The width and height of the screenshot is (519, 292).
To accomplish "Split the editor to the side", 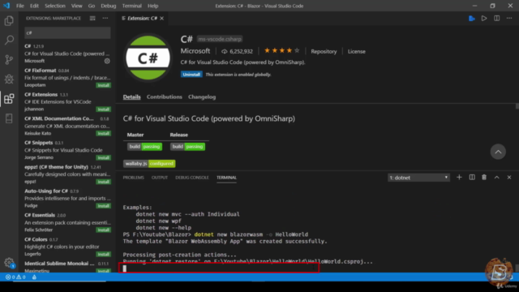I will [497, 18].
